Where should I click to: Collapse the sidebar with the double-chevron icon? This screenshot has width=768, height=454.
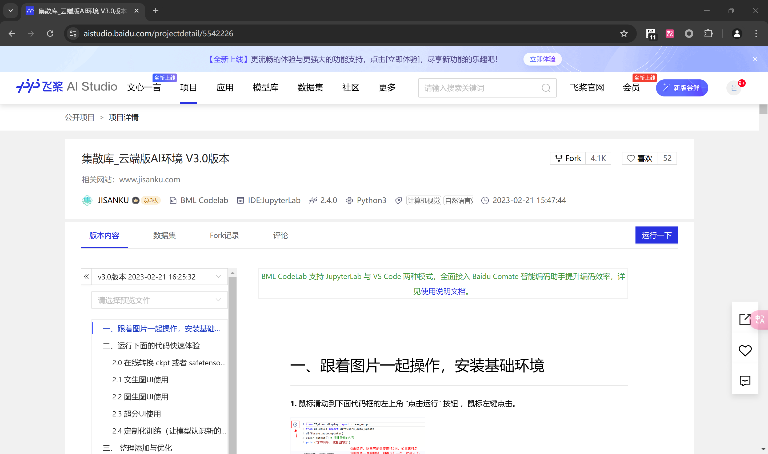[x=86, y=277]
